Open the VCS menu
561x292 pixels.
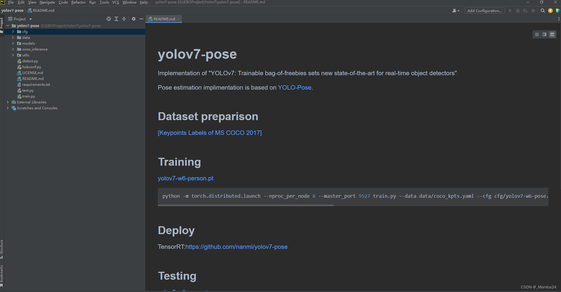click(115, 2)
